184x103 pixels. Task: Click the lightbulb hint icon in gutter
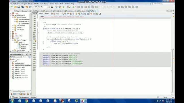click(35, 41)
